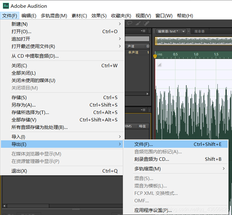Click the bottom scrollbar left arrow

4,206
